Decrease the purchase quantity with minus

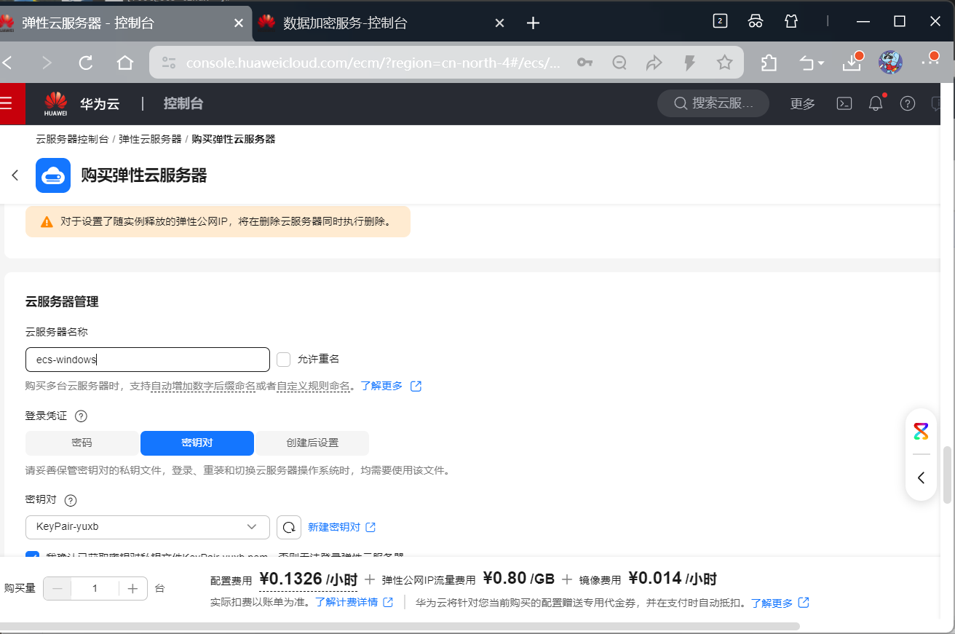pyautogui.click(x=58, y=589)
